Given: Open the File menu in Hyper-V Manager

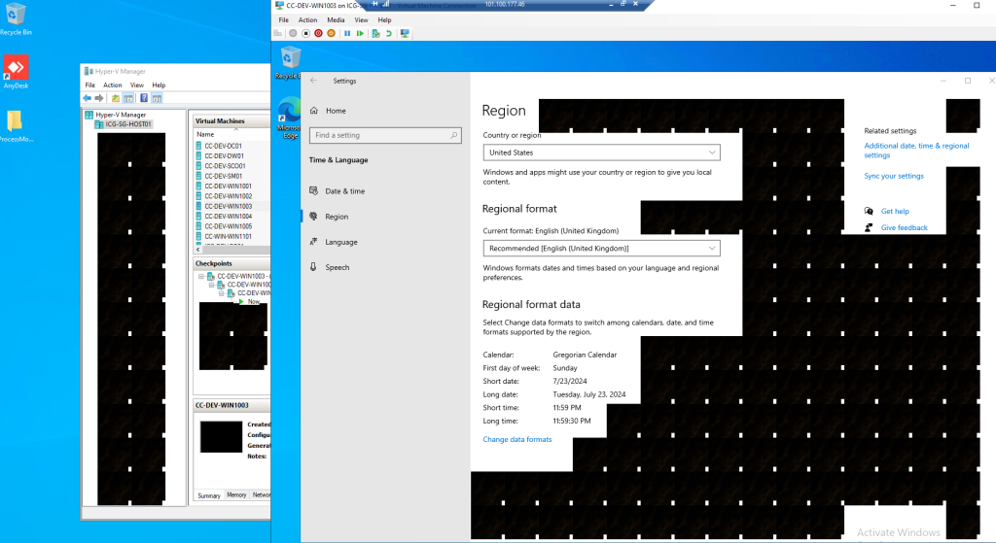Looking at the screenshot, I should coord(90,85).
